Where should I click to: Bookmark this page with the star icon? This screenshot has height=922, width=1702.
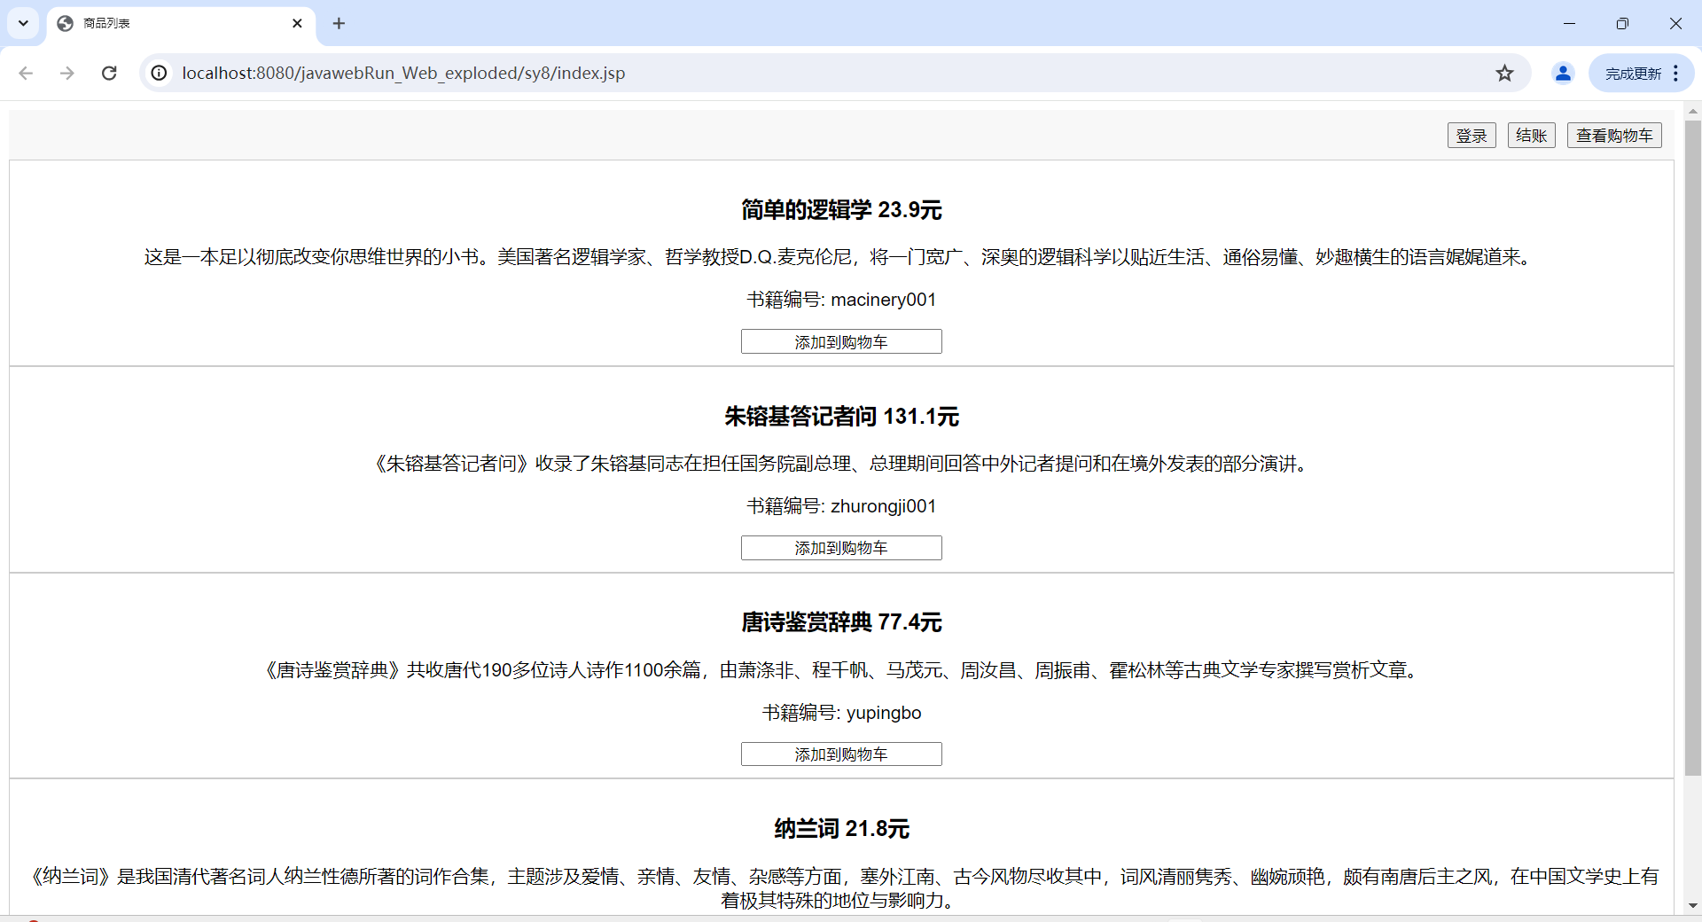pos(1504,73)
